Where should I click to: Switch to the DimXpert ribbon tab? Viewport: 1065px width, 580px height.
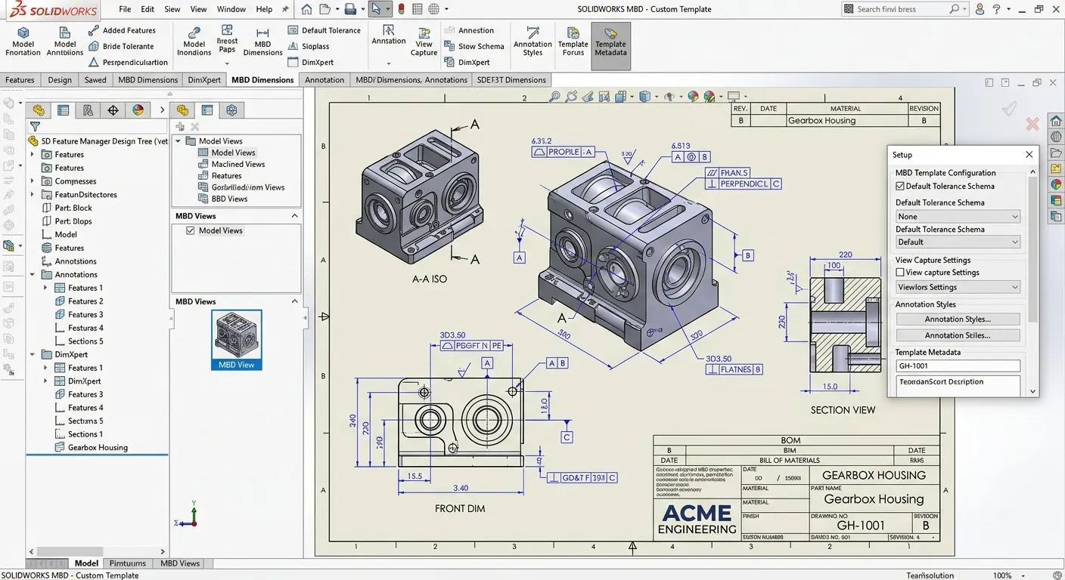pos(204,79)
